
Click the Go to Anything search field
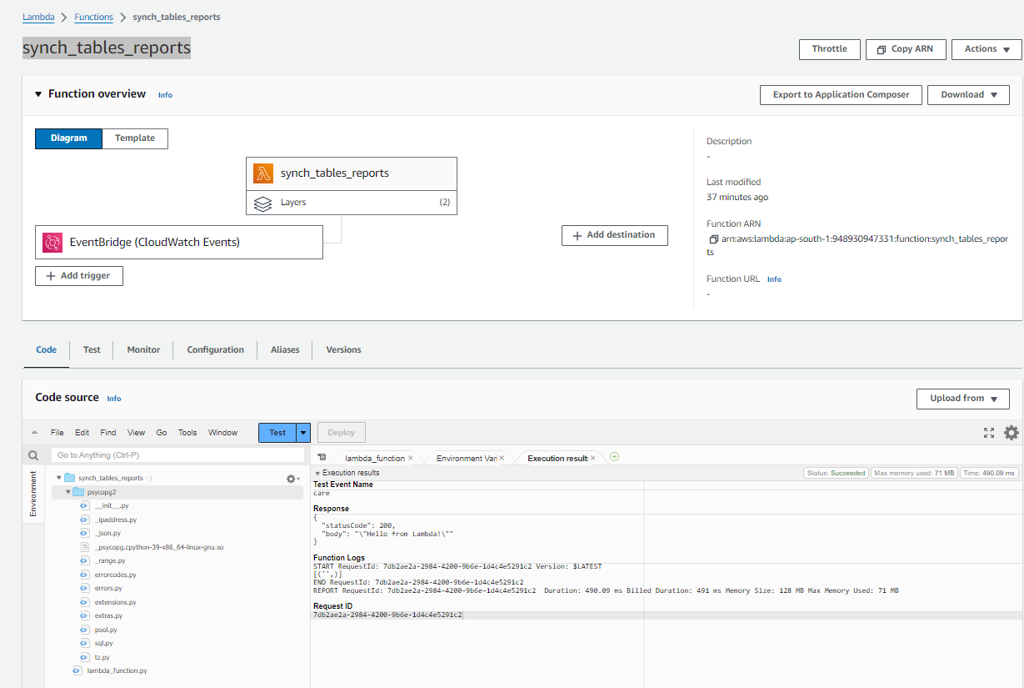(x=177, y=455)
